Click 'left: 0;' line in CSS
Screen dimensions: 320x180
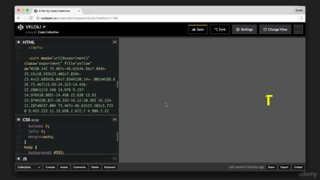(36, 131)
